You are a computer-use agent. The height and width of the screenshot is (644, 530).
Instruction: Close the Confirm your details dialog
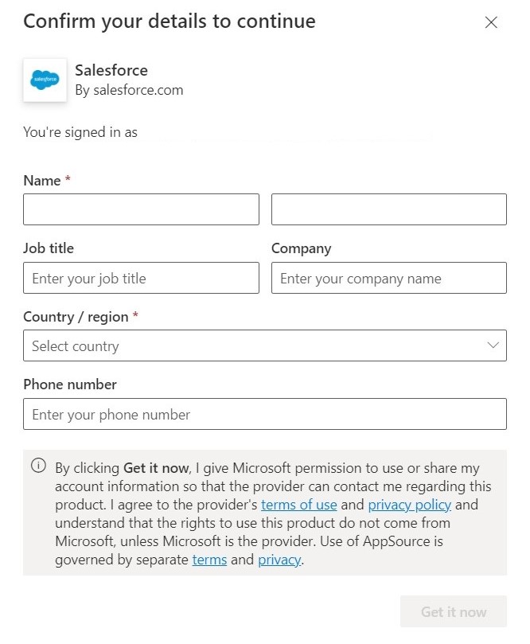point(491,22)
